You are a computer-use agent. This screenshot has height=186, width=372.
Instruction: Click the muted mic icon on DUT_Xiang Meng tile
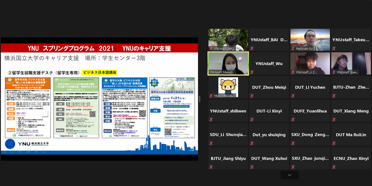pos(334,120)
